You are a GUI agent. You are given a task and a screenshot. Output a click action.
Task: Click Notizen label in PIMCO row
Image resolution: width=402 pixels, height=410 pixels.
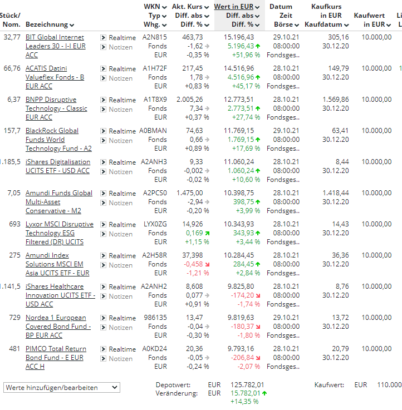coord(121,358)
